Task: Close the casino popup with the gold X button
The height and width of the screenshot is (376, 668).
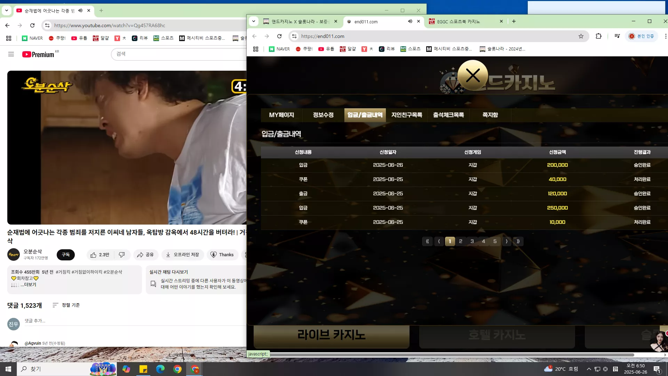Action: (x=472, y=75)
